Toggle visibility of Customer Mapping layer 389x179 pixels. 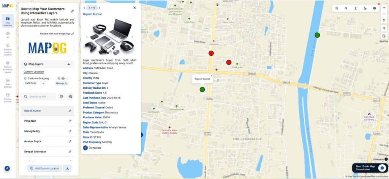[63, 79]
